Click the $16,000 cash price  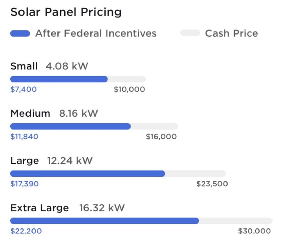[x=161, y=137]
